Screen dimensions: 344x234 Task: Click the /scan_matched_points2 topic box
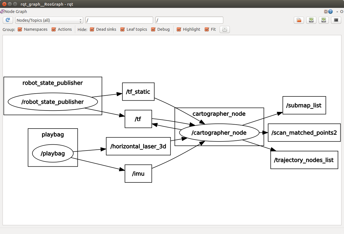[304, 133]
